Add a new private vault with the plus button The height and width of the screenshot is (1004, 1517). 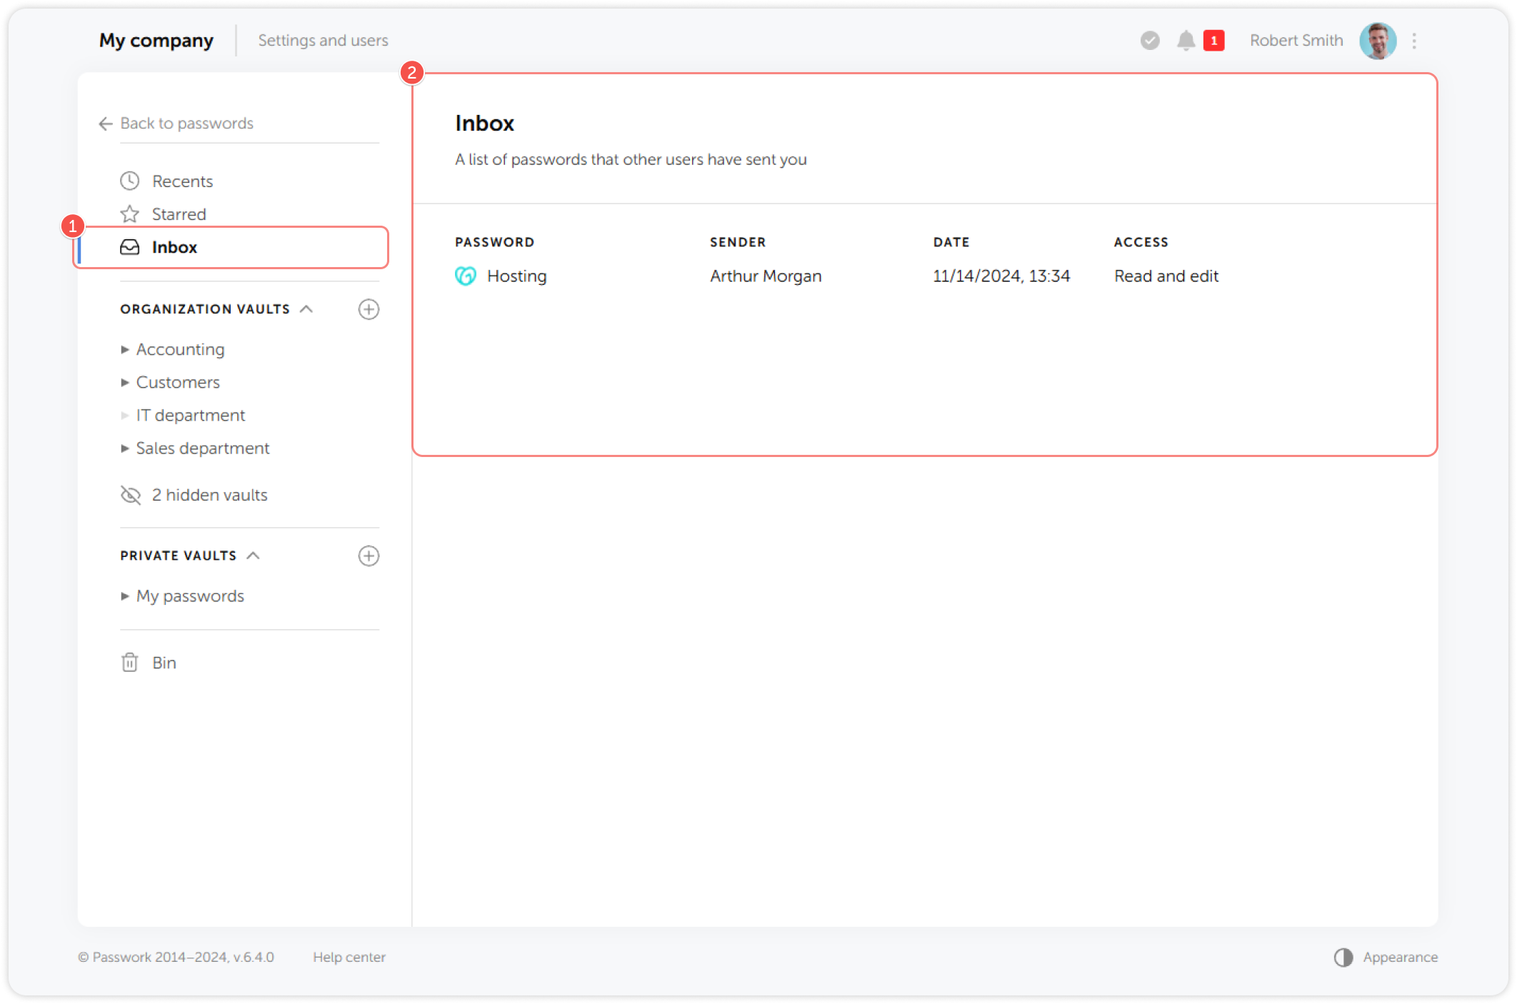pyautogui.click(x=369, y=556)
